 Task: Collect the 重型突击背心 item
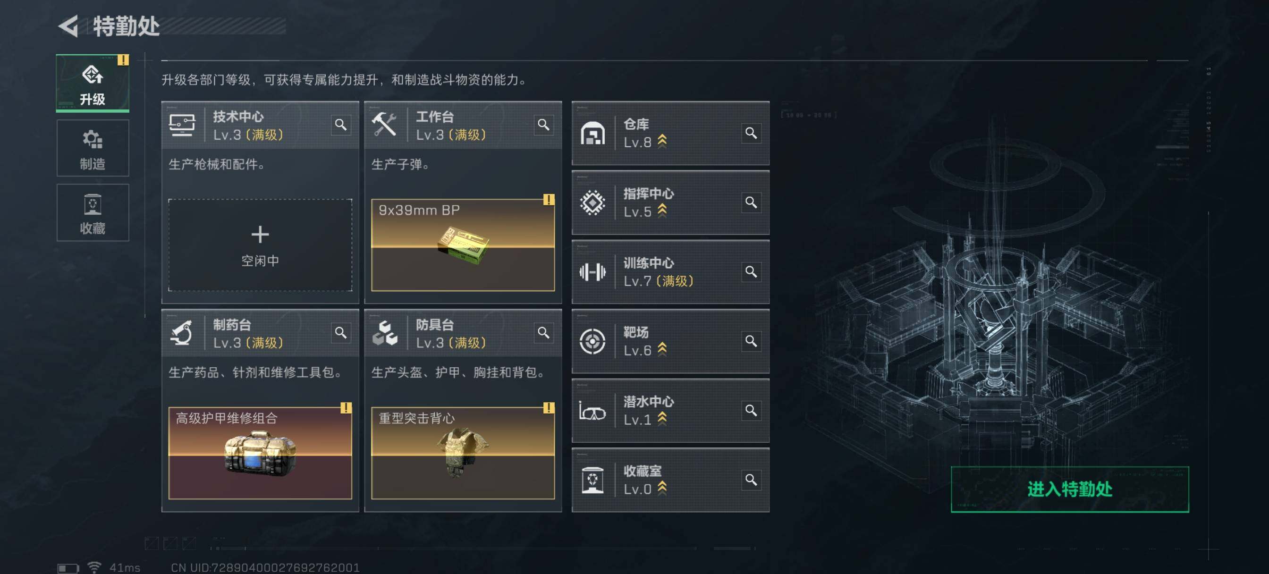pos(463,453)
